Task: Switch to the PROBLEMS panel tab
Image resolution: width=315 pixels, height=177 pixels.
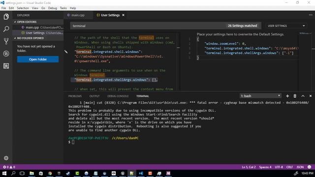Action: [x=75, y=96]
